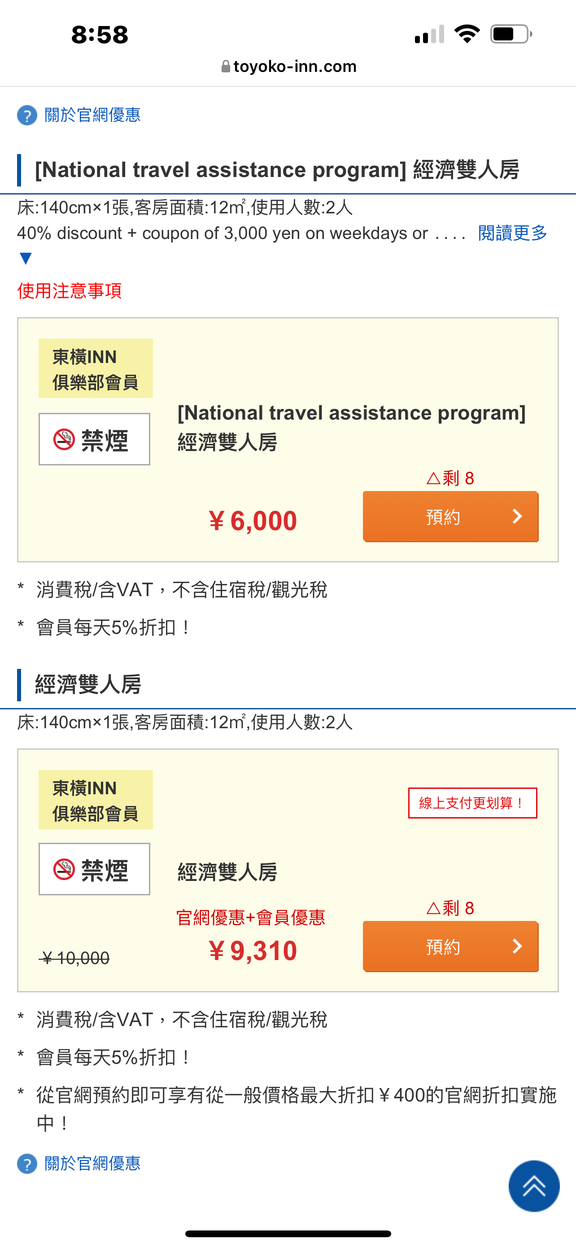
Task: Tap the lock icon beside toyoko-inn.com
Action: [225, 66]
